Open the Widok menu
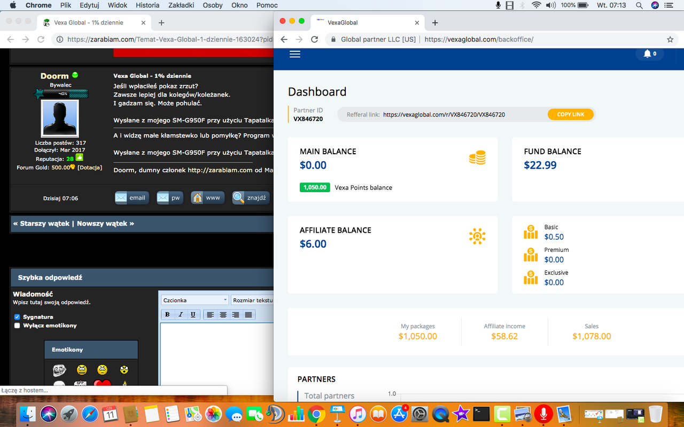 click(118, 5)
